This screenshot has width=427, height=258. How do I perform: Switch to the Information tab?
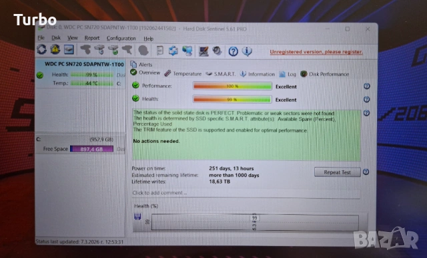point(258,74)
